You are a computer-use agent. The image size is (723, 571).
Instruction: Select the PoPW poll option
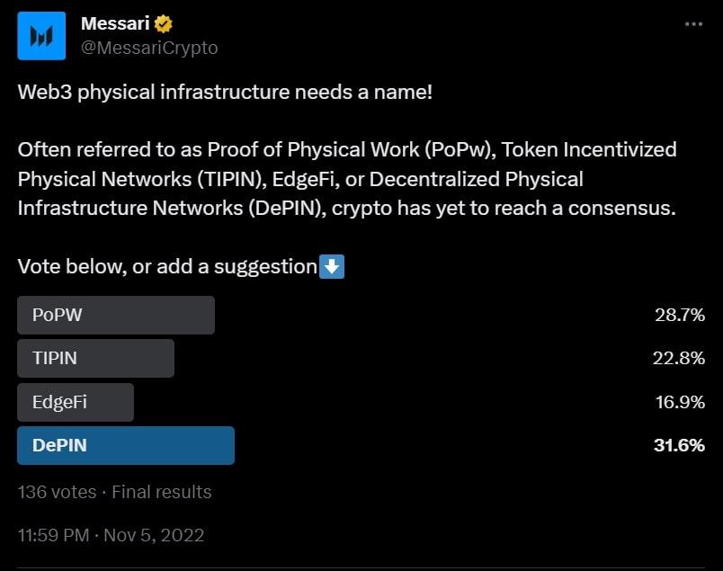pyautogui.click(x=116, y=316)
